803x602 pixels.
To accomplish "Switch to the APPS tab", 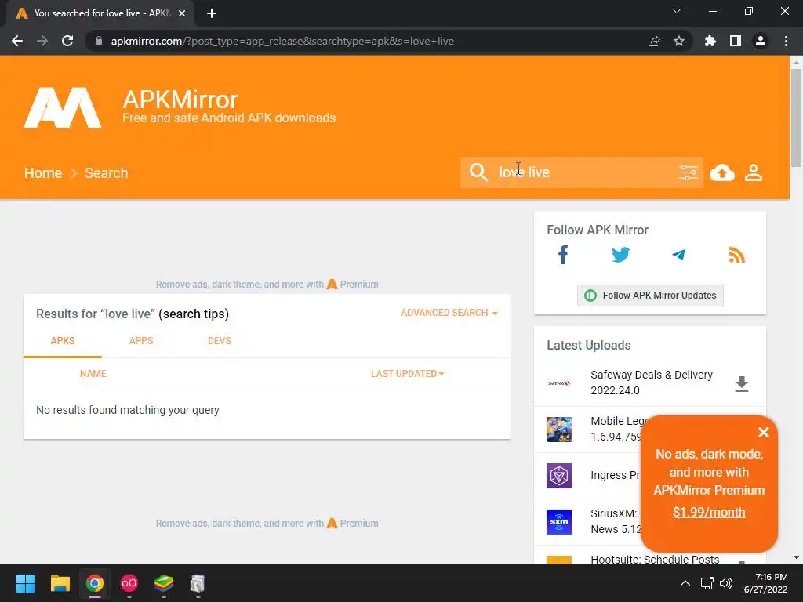I will point(141,341).
